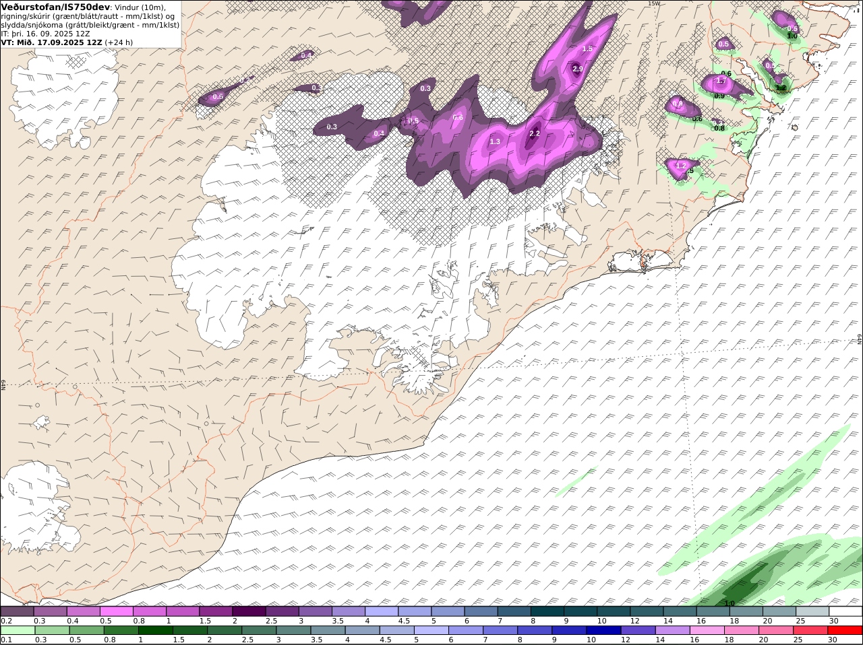Choose the dark purple snow scale swatch from 2 to 2.5

249,611
